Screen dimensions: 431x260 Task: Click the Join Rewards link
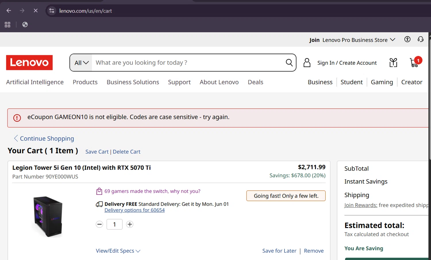[x=361, y=205]
